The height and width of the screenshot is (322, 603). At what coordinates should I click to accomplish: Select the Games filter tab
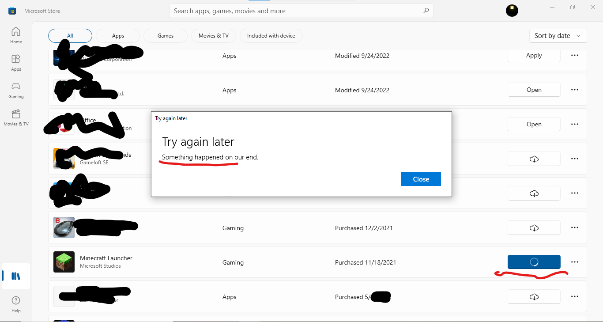[x=166, y=36]
